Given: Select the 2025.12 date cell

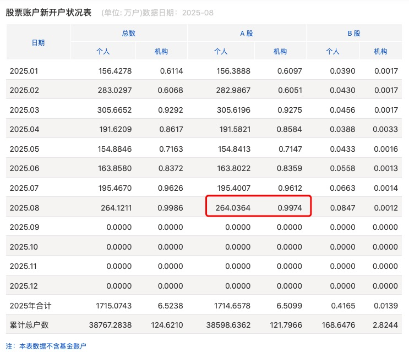Looking at the screenshot, I should pos(24,286).
